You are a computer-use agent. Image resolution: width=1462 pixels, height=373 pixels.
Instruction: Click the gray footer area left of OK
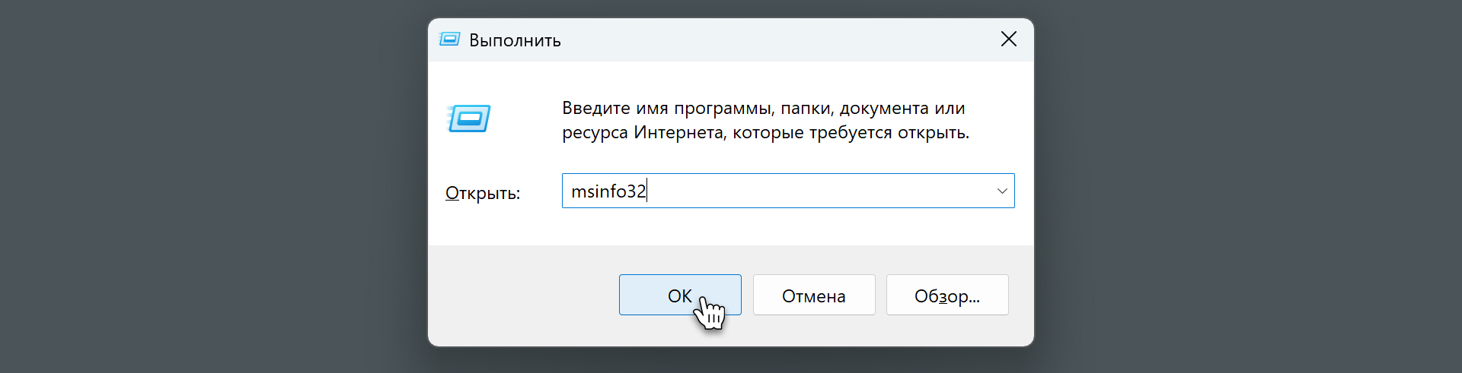click(x=525, y=296)
